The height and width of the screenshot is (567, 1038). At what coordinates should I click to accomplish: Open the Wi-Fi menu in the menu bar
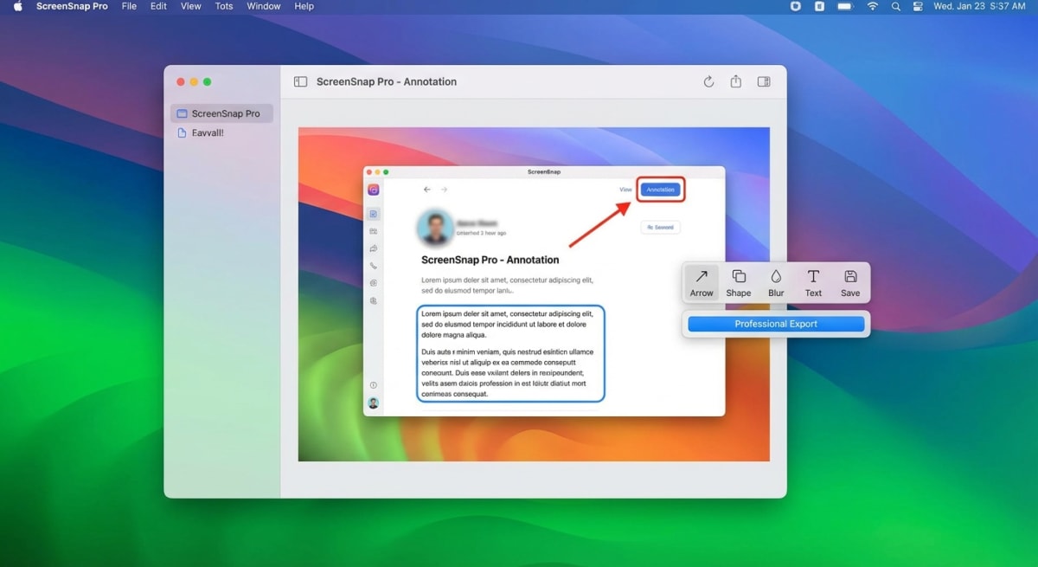click(872, 6)
